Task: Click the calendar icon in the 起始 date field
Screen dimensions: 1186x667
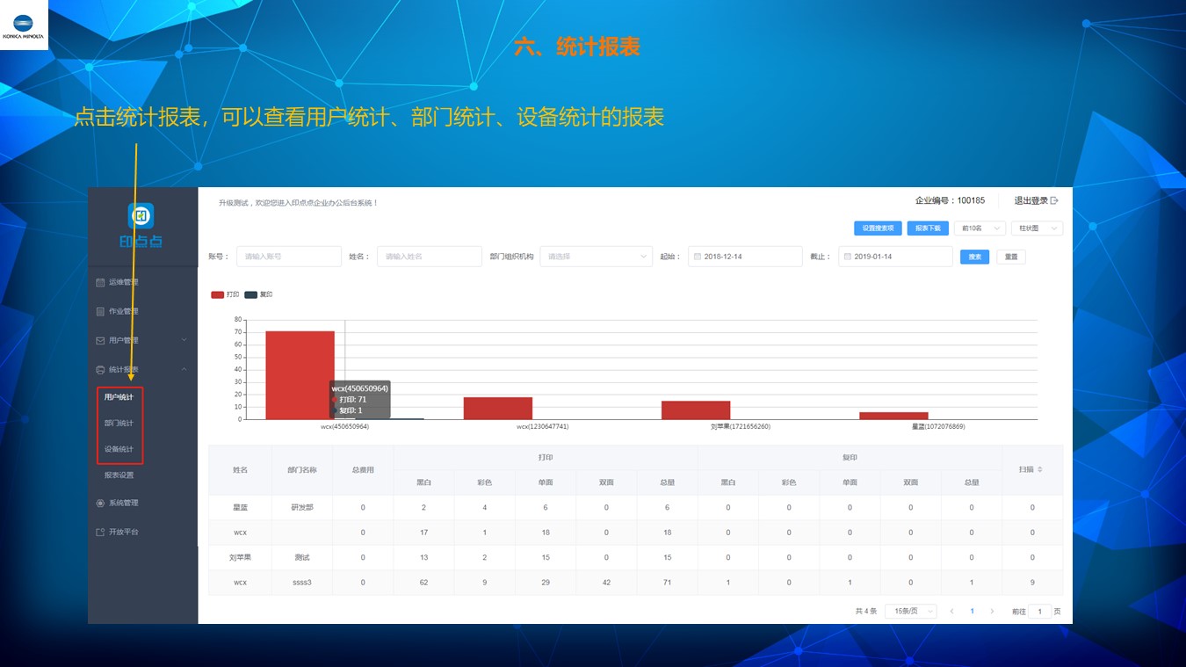Action: coord(698,257)
